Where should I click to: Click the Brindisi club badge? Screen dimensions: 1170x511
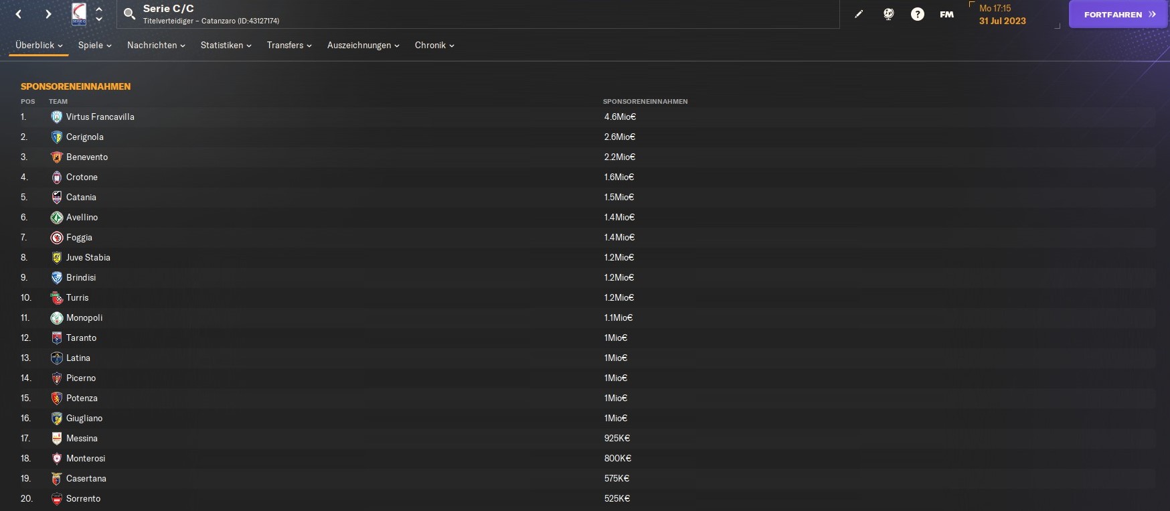tap(57, 277)
